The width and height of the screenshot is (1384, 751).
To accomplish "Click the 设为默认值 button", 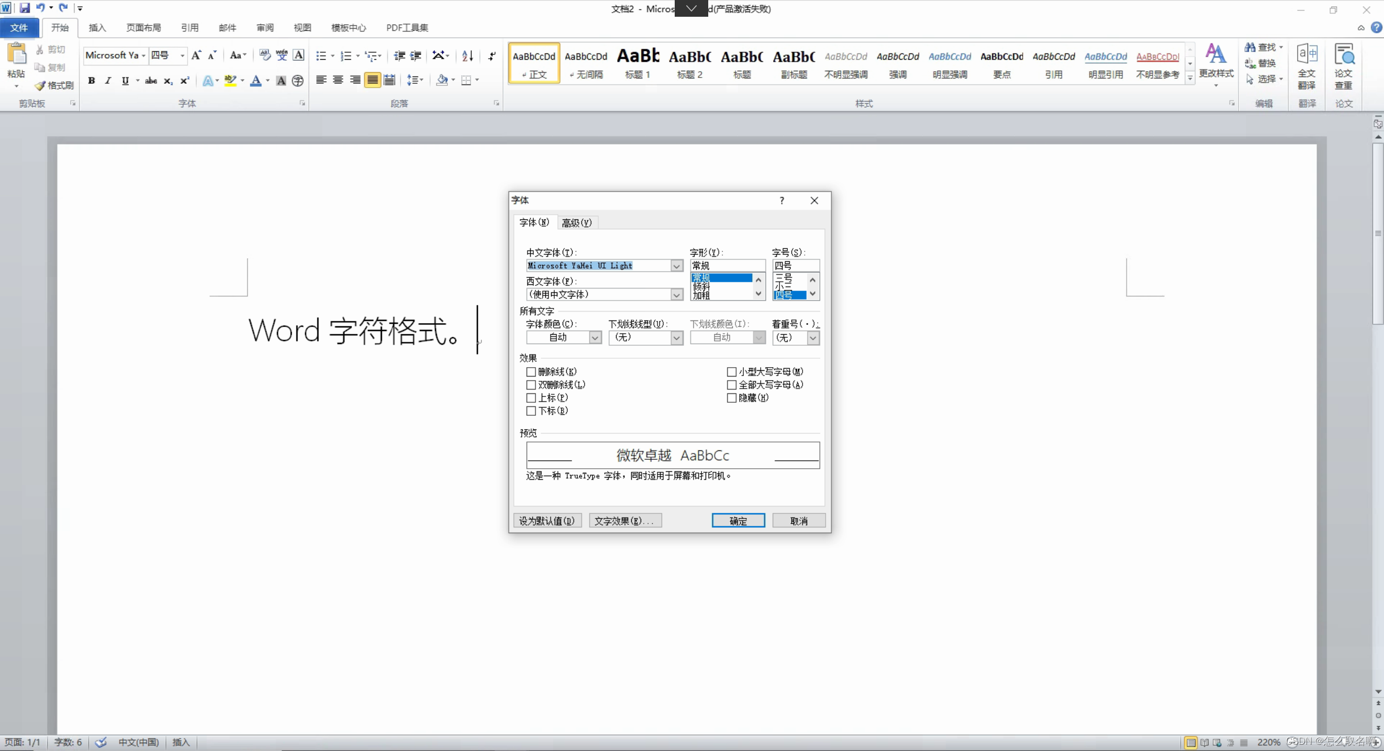I will tap(547, 521).
